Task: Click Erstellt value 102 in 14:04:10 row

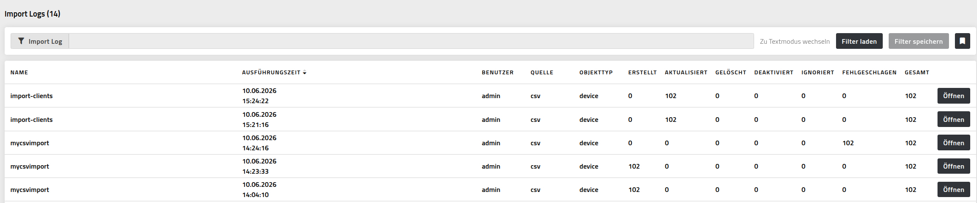Action: [x=634, y=190]
